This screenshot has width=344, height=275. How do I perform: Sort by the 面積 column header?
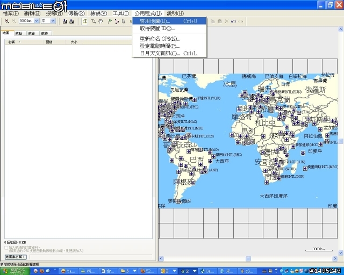pyautogui.click(x=54, y=42)
